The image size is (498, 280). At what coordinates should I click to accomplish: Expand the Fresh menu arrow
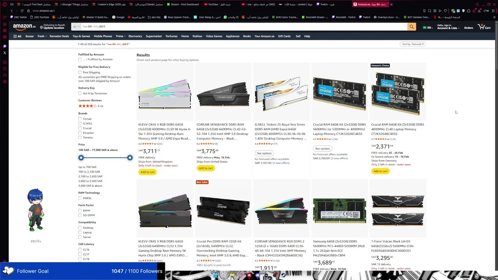pos(46,37)
